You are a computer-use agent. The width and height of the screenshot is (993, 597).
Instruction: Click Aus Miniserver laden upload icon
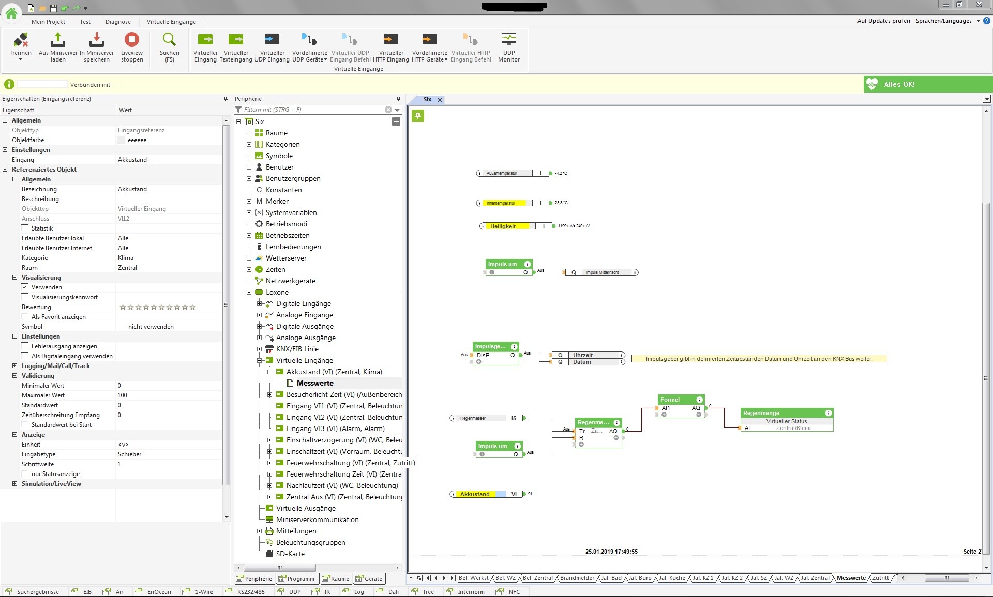[x=58, y=40]
